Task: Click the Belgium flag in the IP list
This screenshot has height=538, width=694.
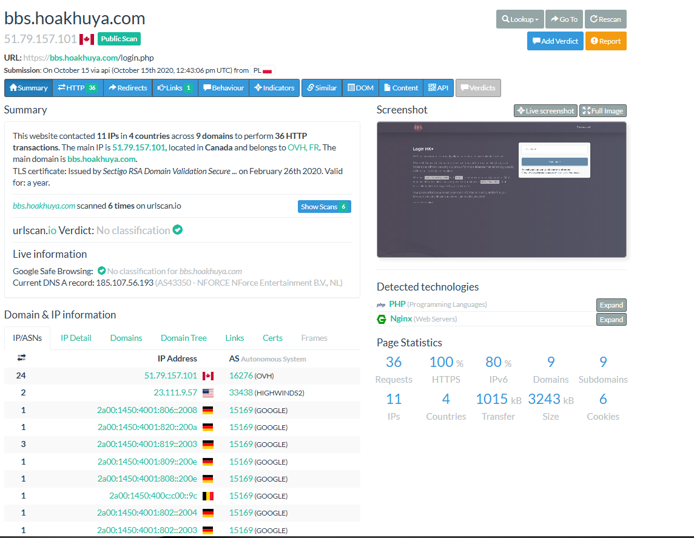Action: coord(207,496)
